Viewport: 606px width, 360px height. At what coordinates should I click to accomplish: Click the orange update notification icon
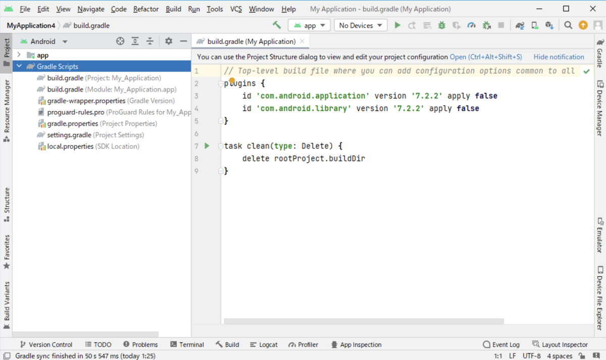click(583, 25)
